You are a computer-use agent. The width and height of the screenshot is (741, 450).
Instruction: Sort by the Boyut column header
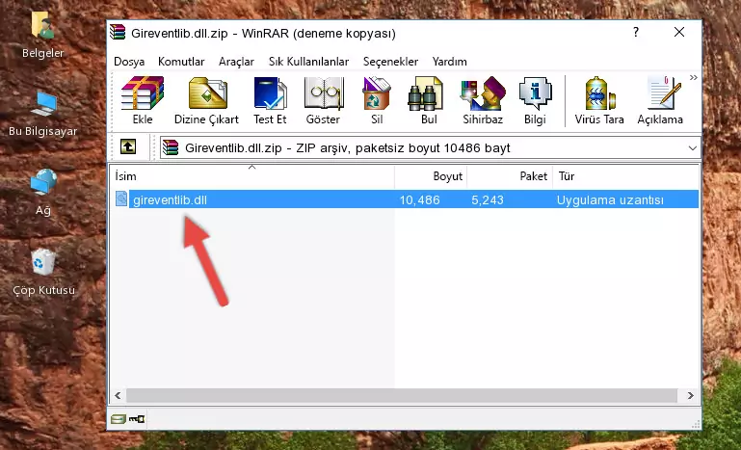point(431,176)
